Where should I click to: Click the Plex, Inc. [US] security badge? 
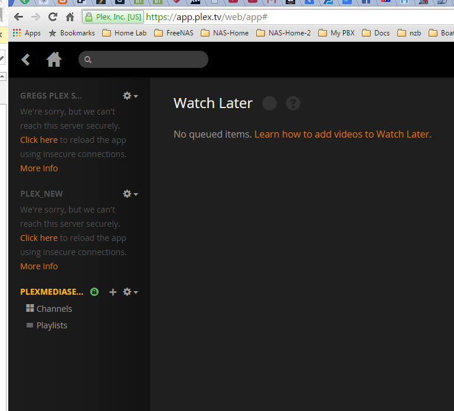113,17
